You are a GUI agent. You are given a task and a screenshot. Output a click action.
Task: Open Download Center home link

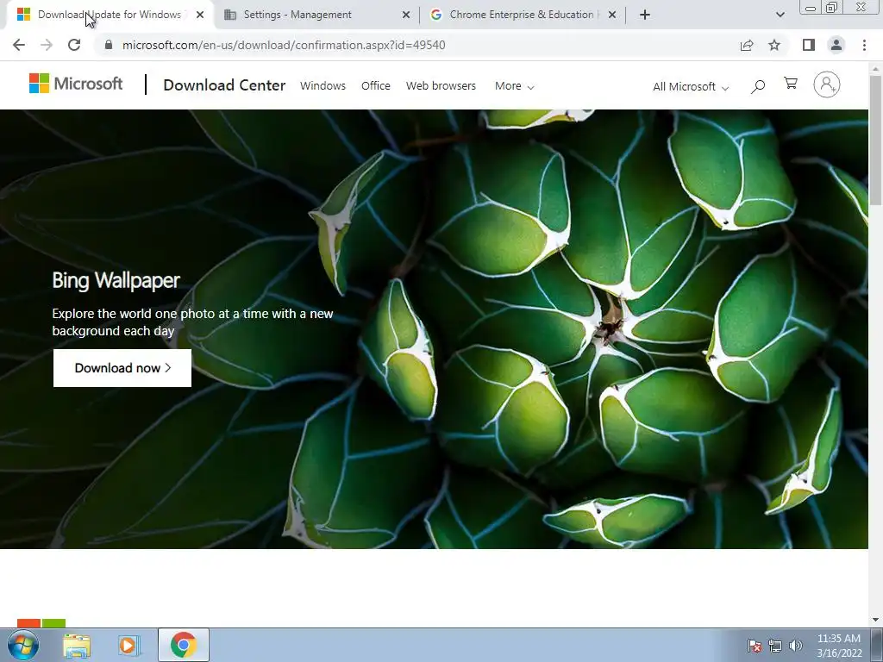point(224,85)
